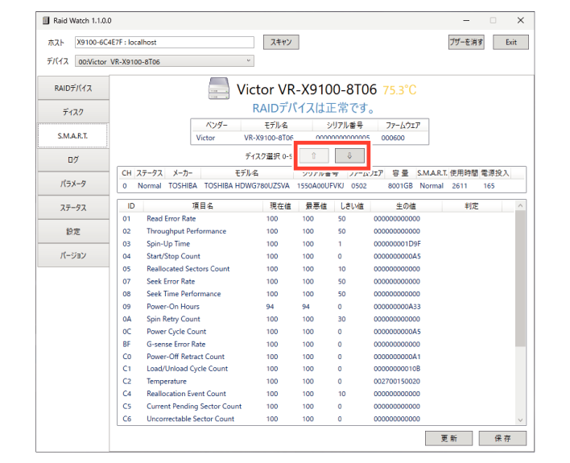
Task: Open the RAIDデバイス tab
Action: point(73,88)
